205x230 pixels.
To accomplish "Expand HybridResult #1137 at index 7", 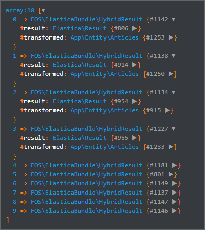I will point(174,193).
